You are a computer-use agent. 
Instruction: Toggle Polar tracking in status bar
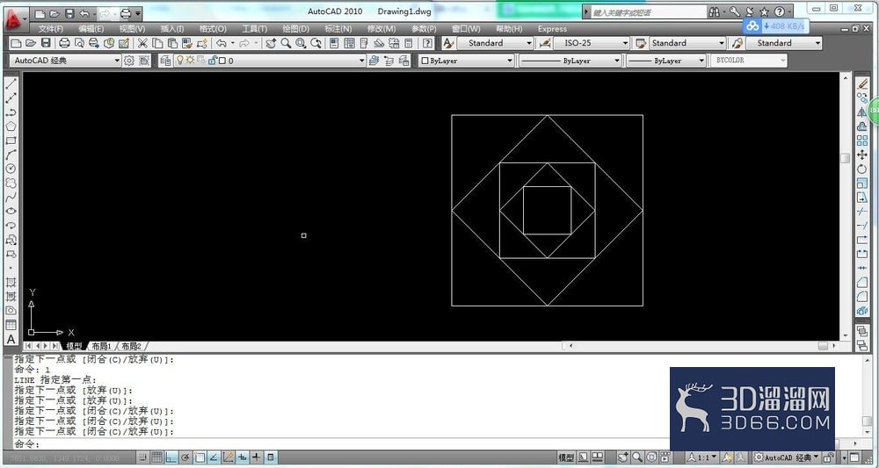tap(185, 457)
